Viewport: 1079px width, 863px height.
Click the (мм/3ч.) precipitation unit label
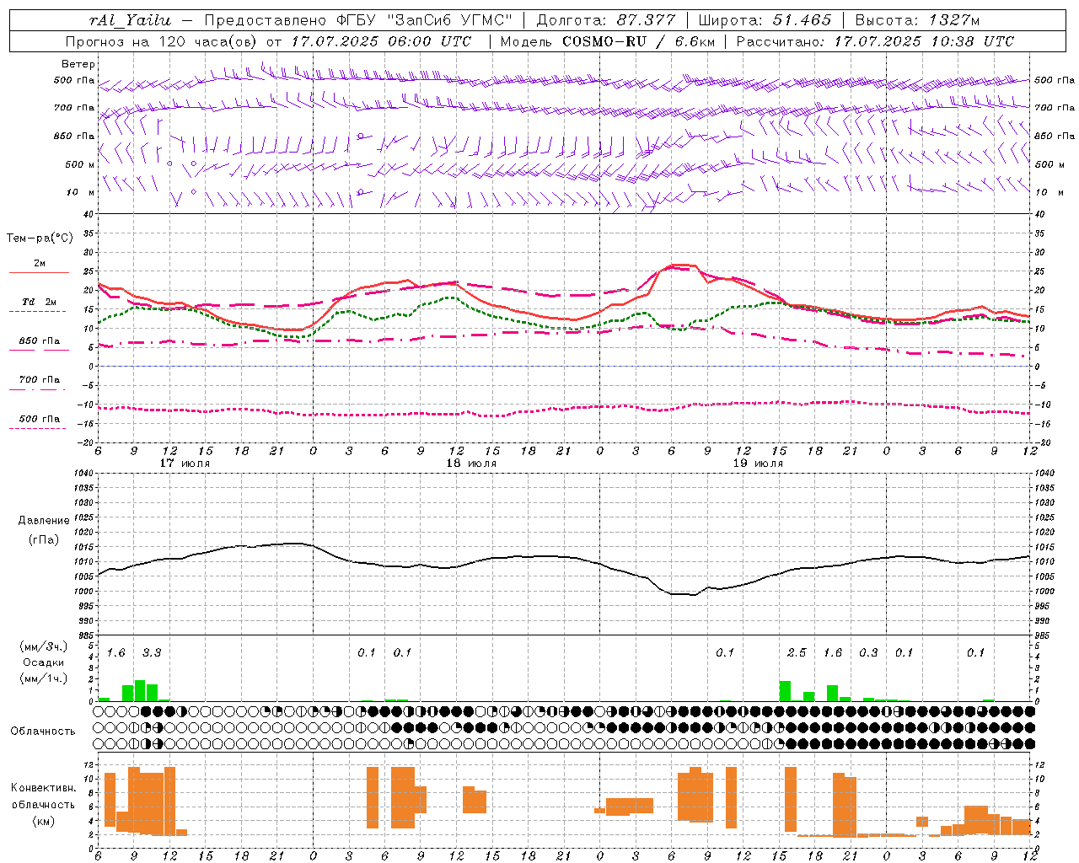(x=44, y=646)
